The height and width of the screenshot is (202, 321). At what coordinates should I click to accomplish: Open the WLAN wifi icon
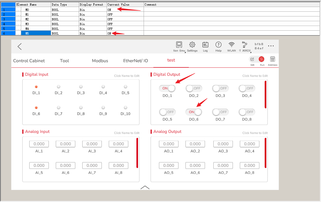pyautogui.click(x=231, y=45)
